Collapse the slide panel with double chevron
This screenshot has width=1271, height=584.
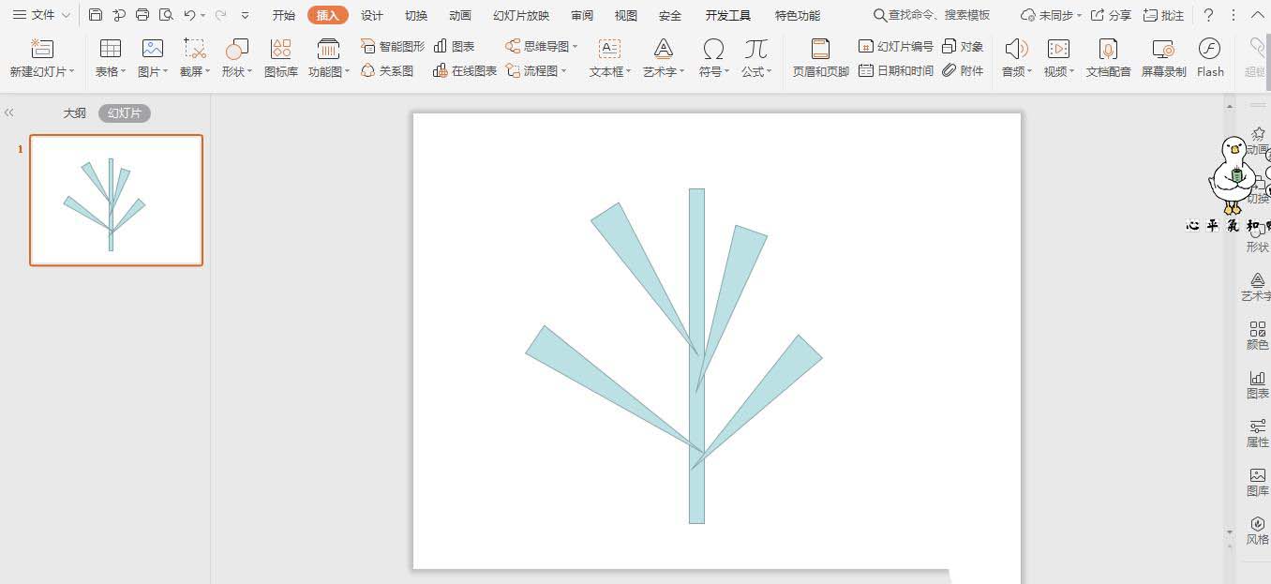(9, 112)
